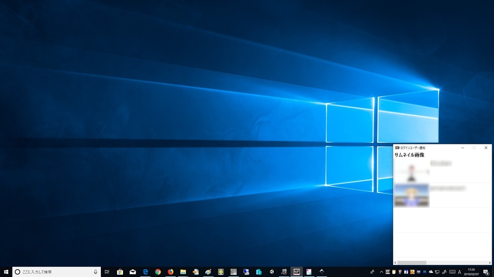Show hidden system tray icons
Image resolution: width=494 pixels, height=277 pixels.
pos(382,272)
